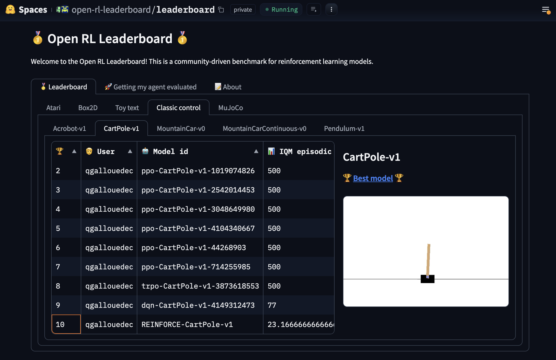The image size is (556, 360).
Task: Click the trophy rank column header icon
Action: click(60, 151)
